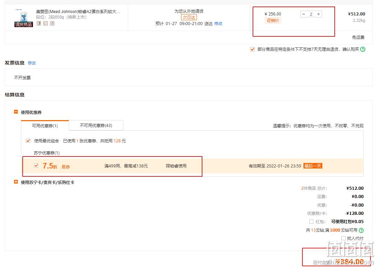Open the Mead Johnson product thumbnail
This screenshot has height=268, width=377.
[x=24, y=18]
